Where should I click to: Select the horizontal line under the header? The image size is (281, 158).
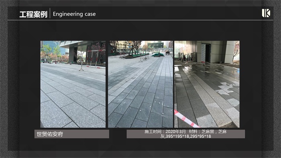tap(140, 20)
